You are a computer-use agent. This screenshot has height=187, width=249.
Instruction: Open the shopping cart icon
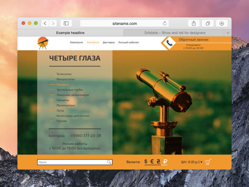tap(209, 162)
